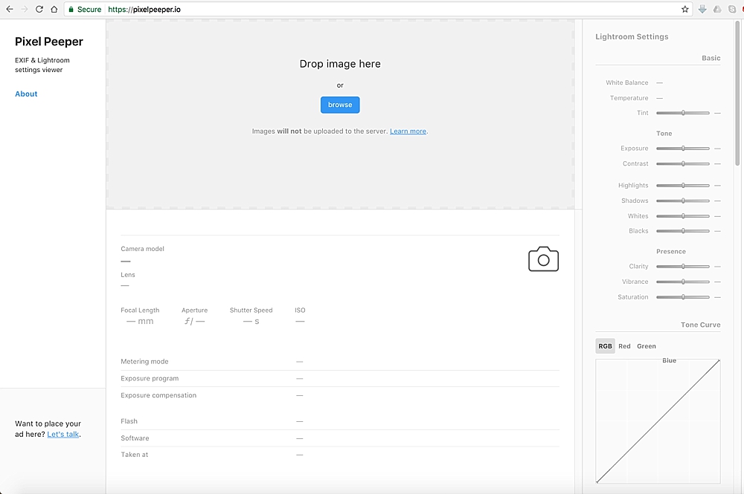This screenshot has width=744, height=494.
Task: Open the Learn more link
Action: [408, 131]
